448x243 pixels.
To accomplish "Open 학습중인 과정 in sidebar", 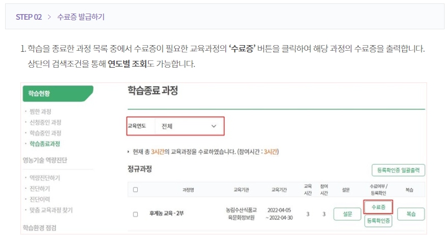I will click(x=45, y=133).
